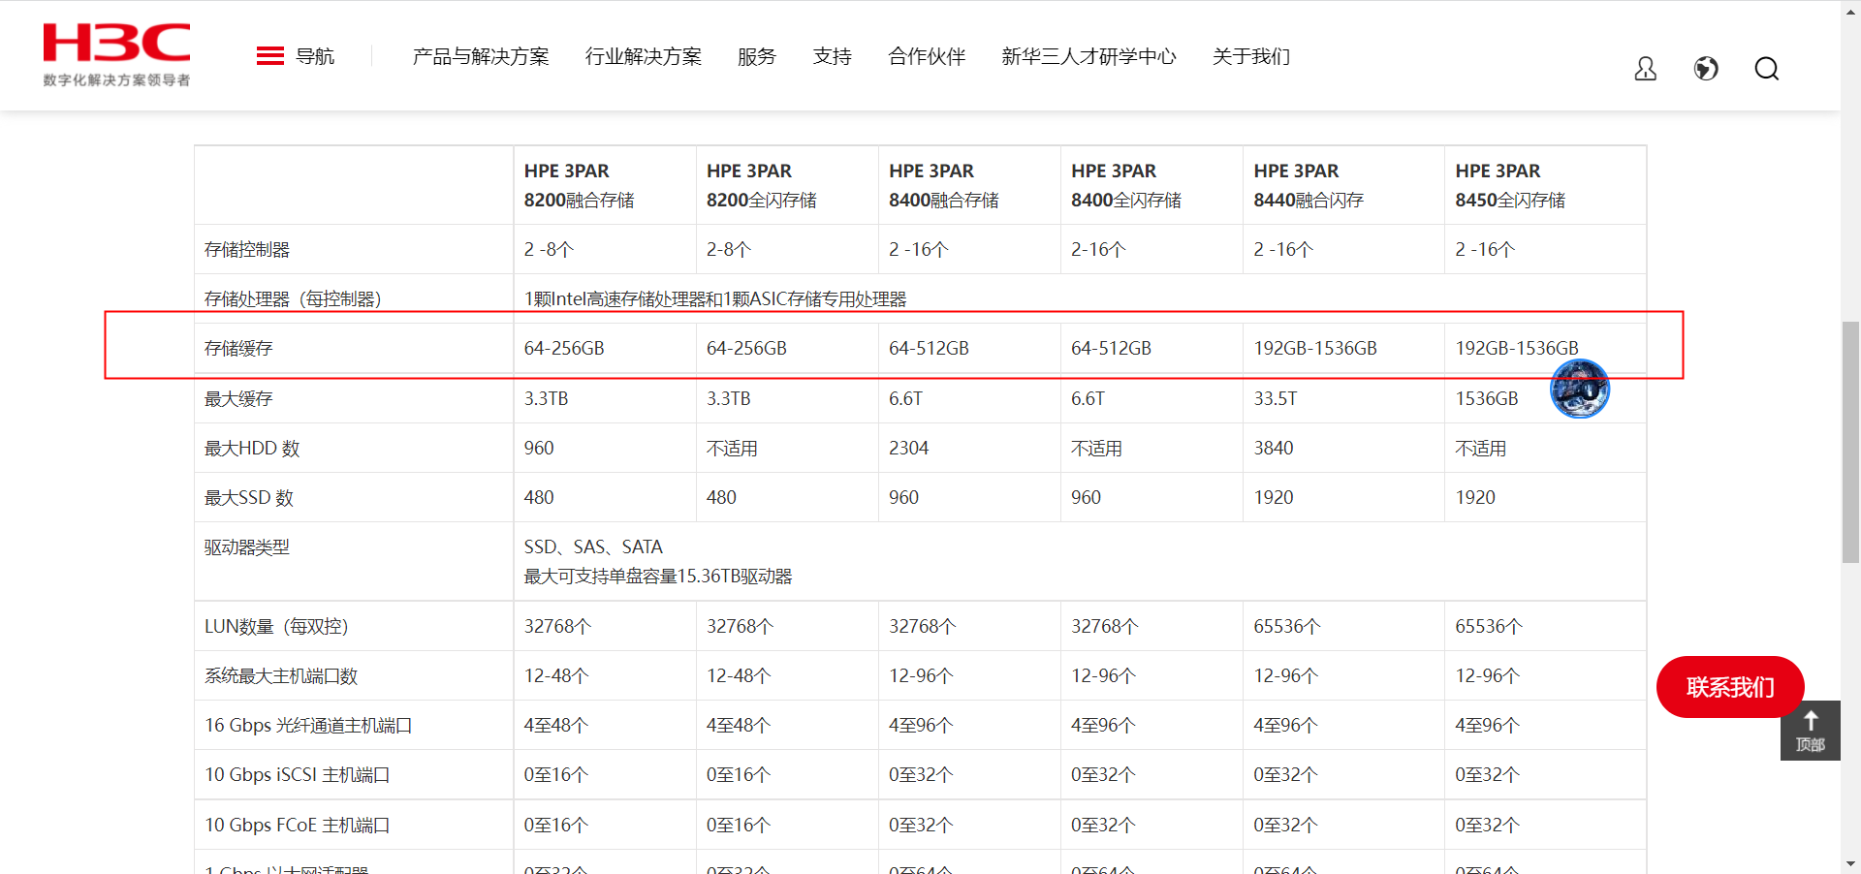Image resolution: width=1861 pixels, height=874 pixels.
Task: Click the HPE 3PAR 8200融合存储 header
Action: 579,185
